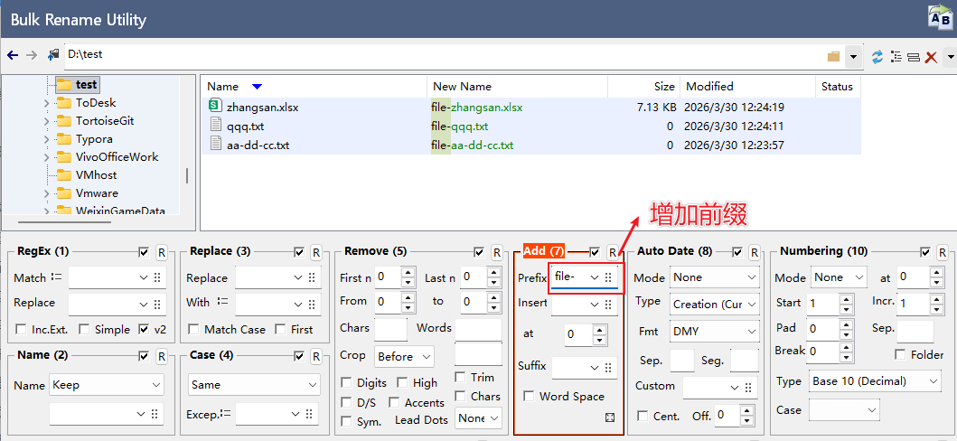Viewport: 957px width, 441px height.
Task: Click the folder browse icon in path bar
Action: 833,56
